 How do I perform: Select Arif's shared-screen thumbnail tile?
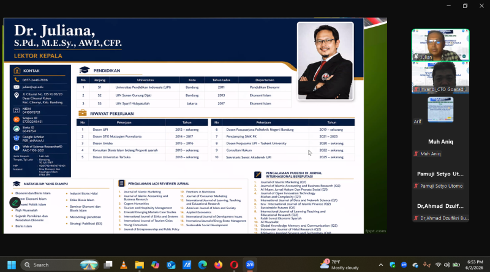click(x=440, y=109)
